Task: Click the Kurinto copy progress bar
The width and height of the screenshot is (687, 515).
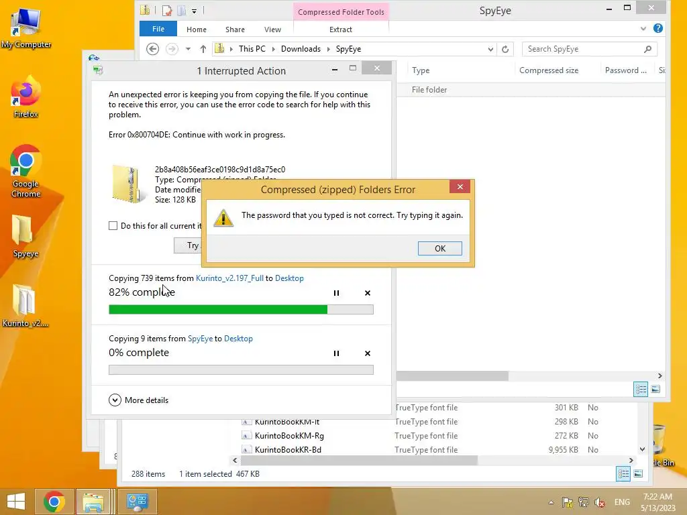Action: tap(241, 310)
